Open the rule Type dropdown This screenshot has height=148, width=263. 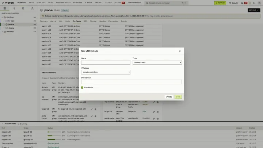click(x=157, y=62)
